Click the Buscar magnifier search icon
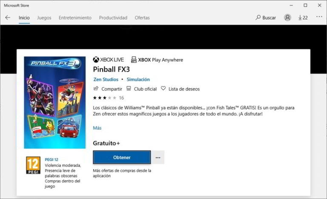Image resolution: width=327 pixels, height=199 pixels. click(x=258, y=17)
